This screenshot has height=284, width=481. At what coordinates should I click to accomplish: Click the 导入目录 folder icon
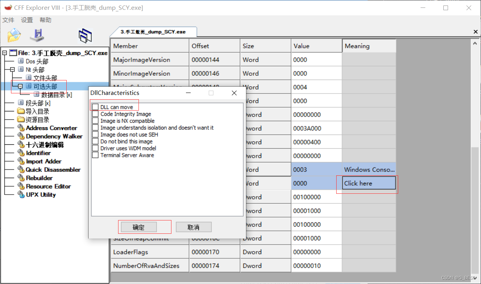point(21,111)
